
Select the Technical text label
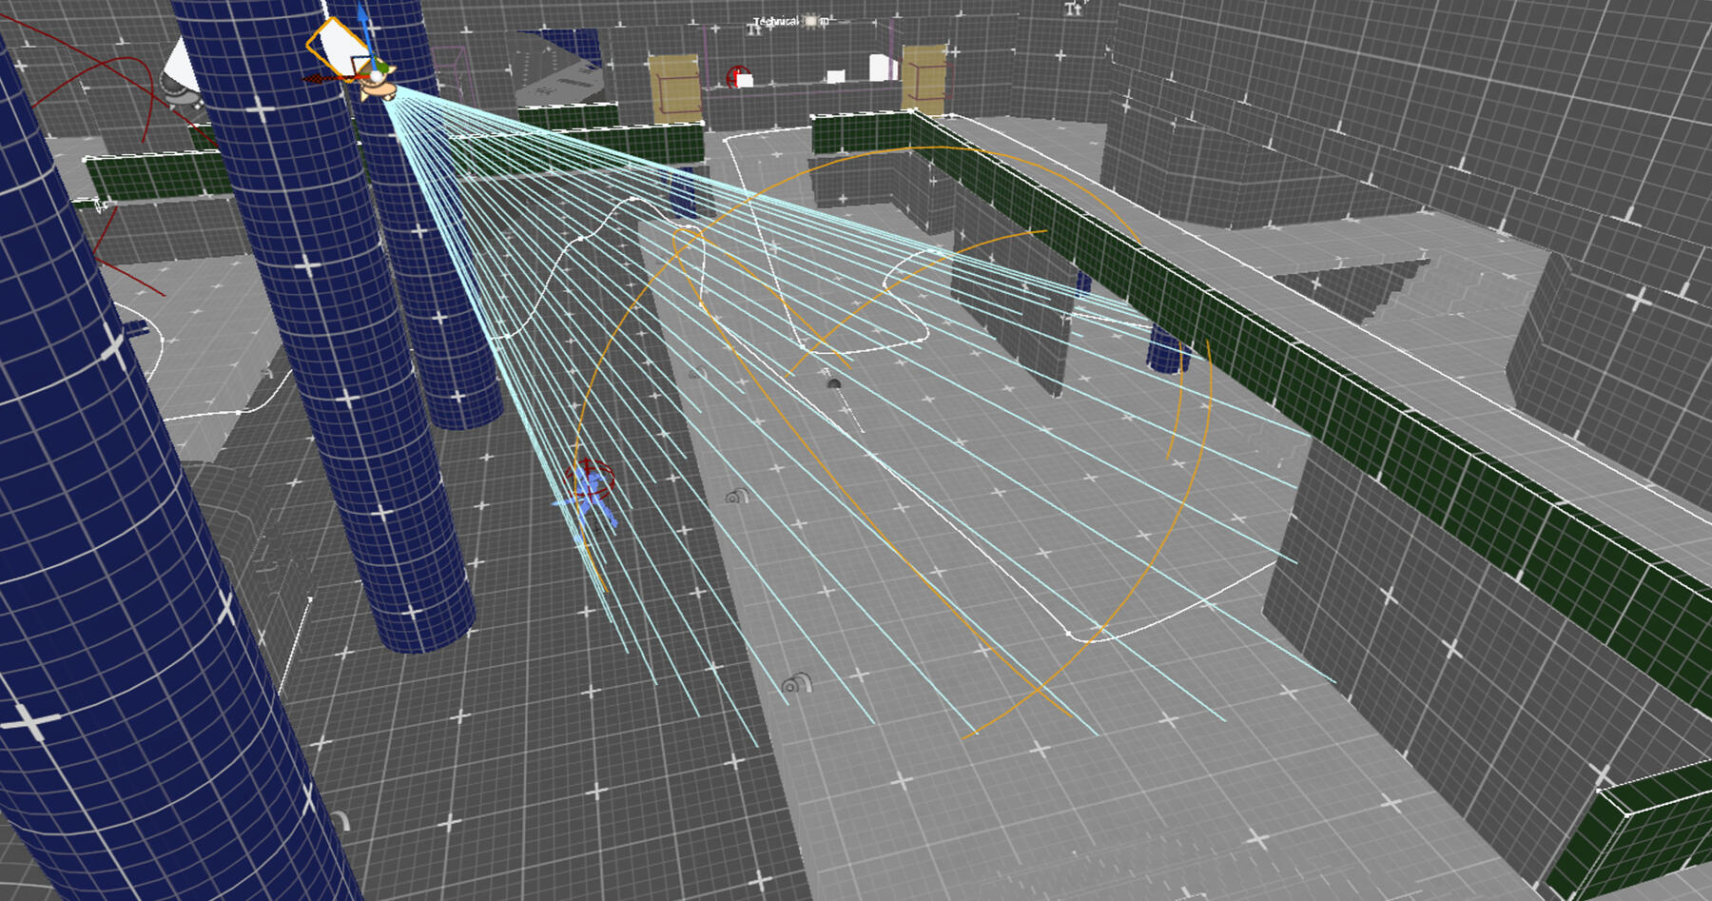776,21
